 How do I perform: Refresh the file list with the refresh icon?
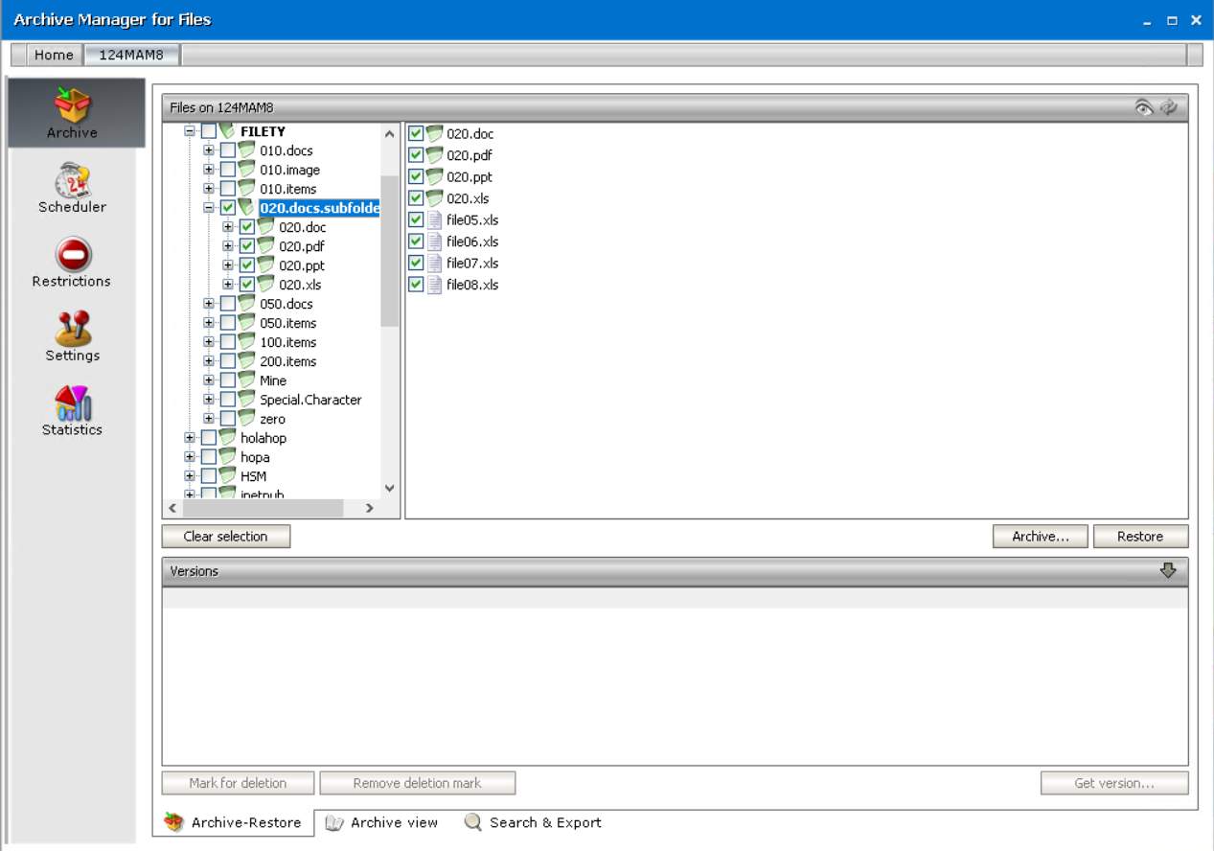[x=1169, y=107]
